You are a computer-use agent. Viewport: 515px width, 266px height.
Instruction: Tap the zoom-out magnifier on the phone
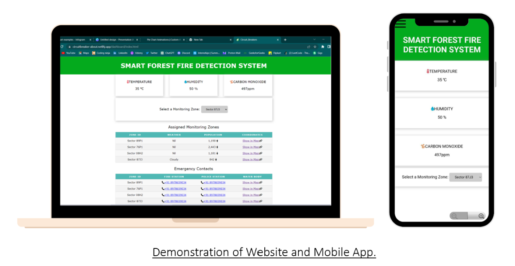click(x=454, y=216)
